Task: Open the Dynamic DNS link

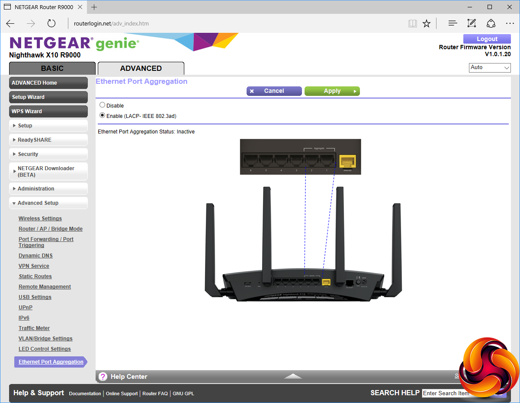Action: (x=35, y=256)
